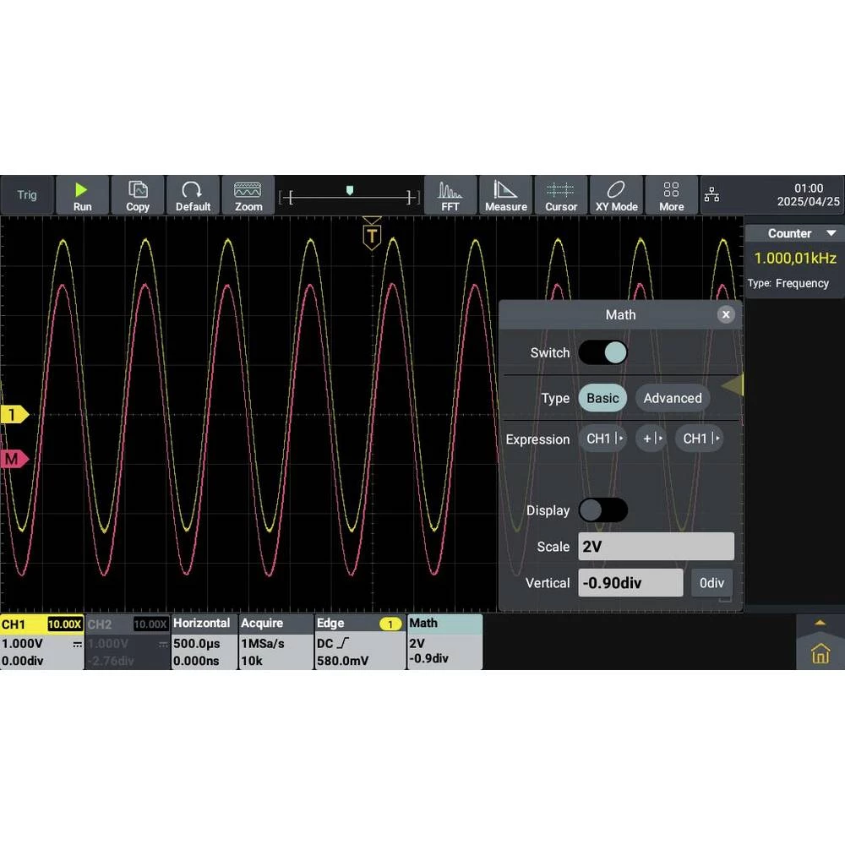Image resolution: width=845 pixels, height=845 pixels.
Task: Open the Measure menu
Action: coord(505,195)
